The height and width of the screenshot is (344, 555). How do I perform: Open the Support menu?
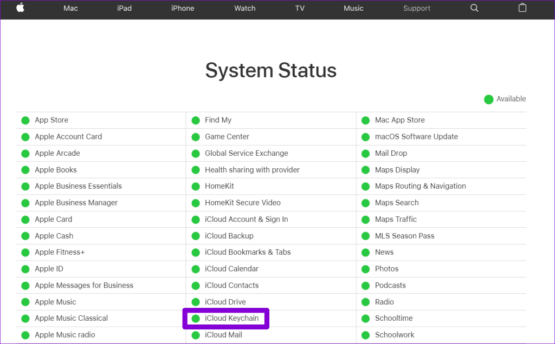tap(416, 8)
